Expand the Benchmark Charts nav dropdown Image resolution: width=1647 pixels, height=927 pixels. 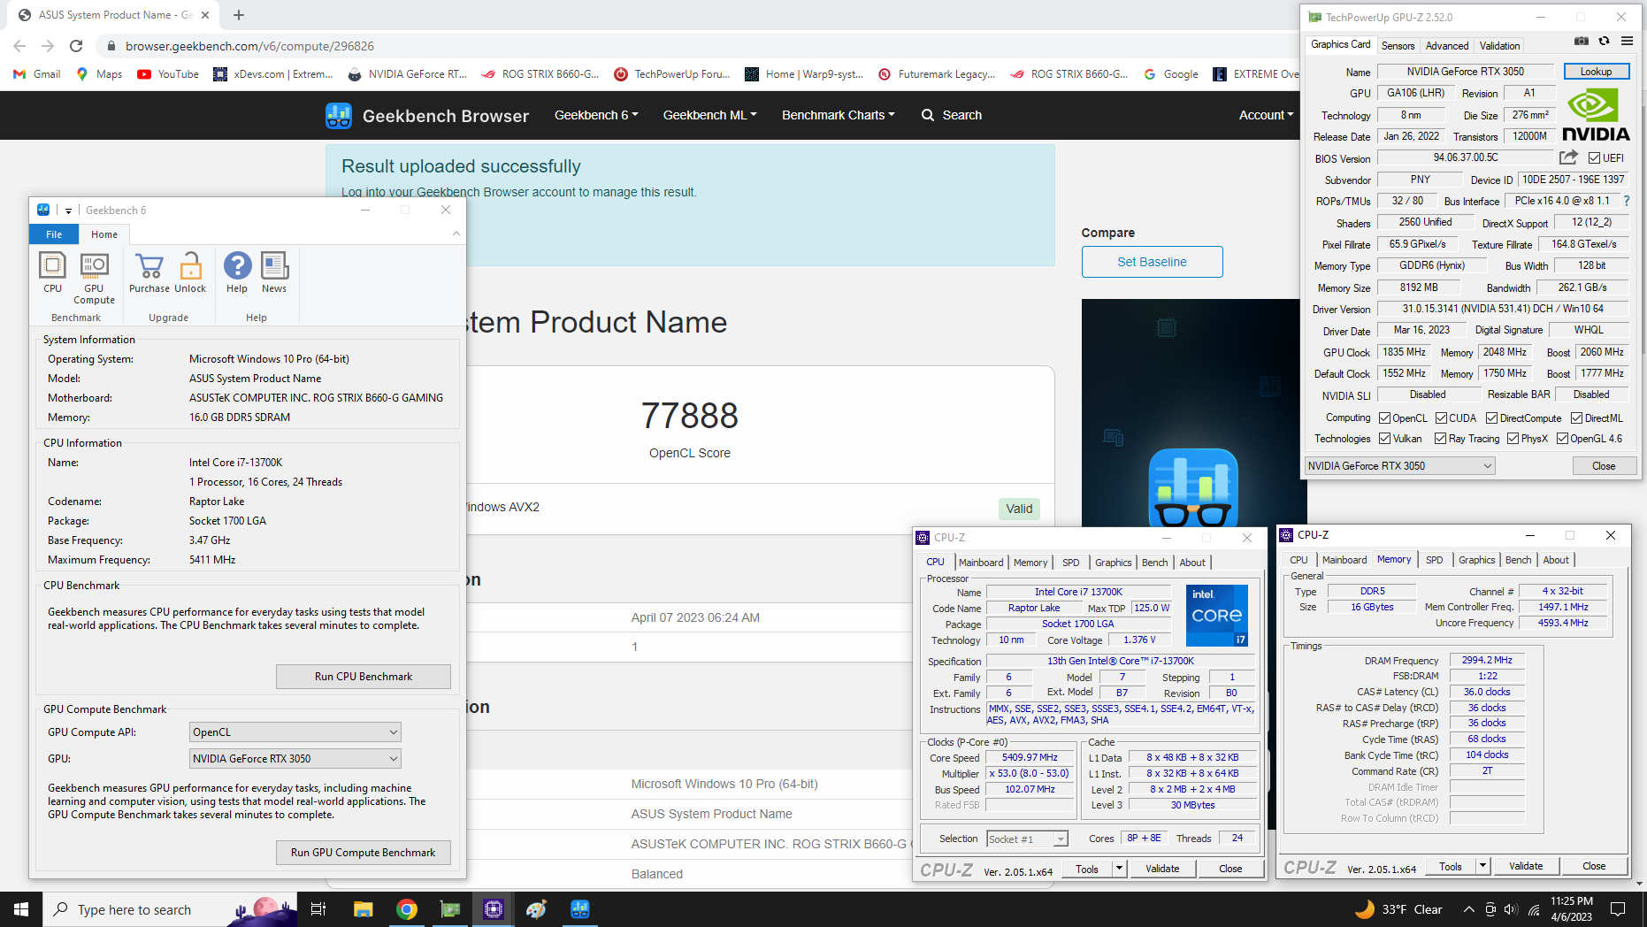839,115
